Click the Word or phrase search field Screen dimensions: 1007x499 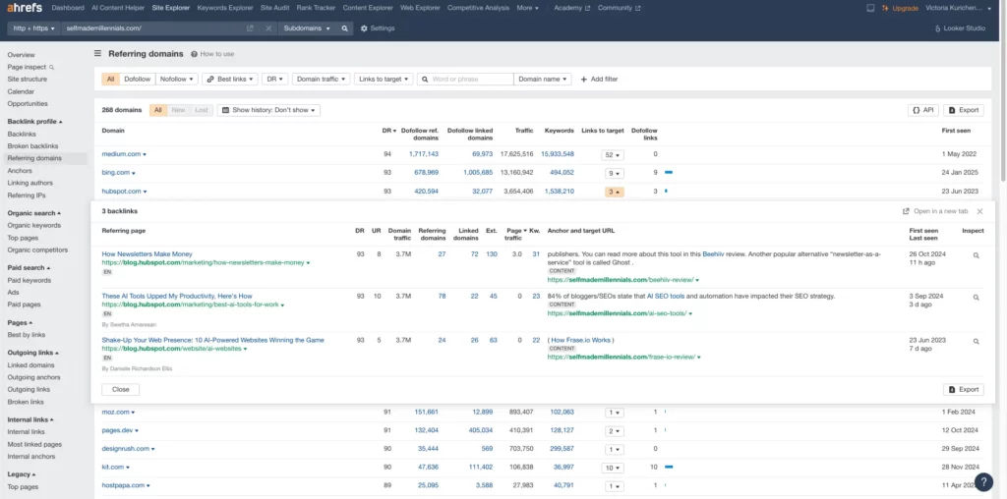pyautogui.click(x=465, y=79)
